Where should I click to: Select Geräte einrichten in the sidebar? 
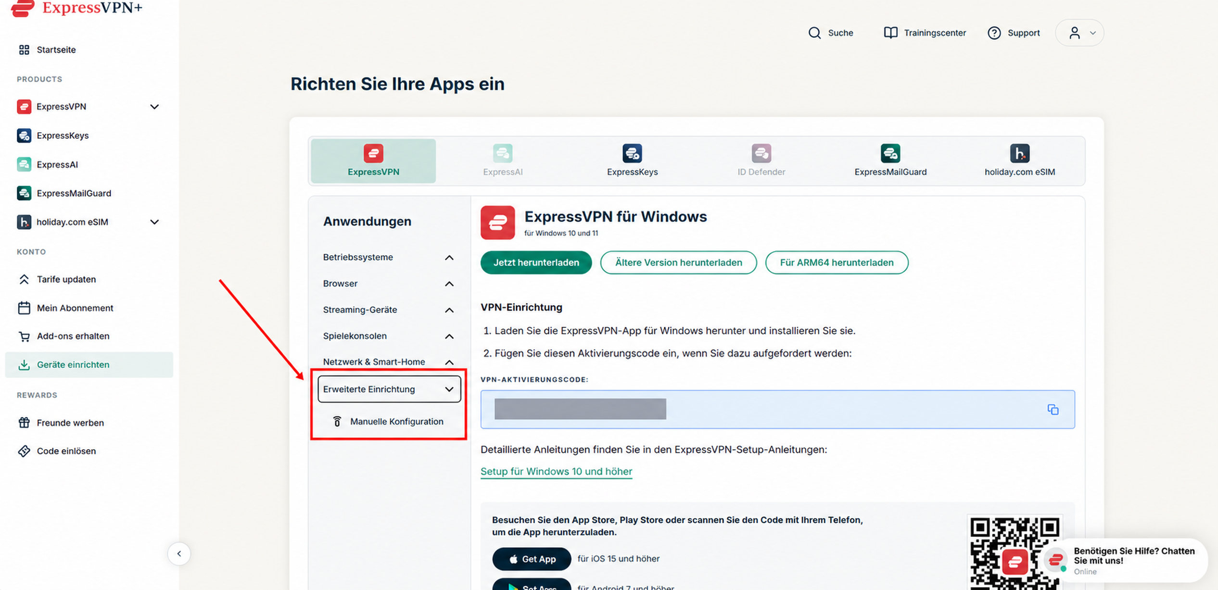(x=89, y=364)
